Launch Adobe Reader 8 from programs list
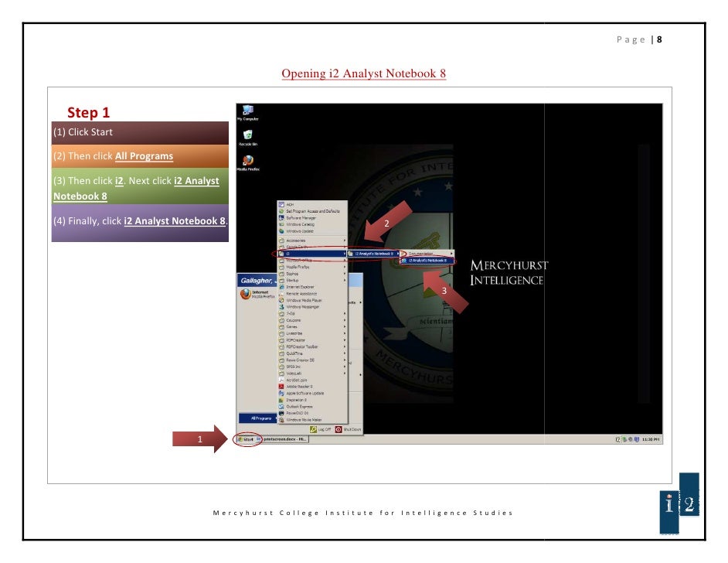This screenshot has width=728, height=563. 312,387
